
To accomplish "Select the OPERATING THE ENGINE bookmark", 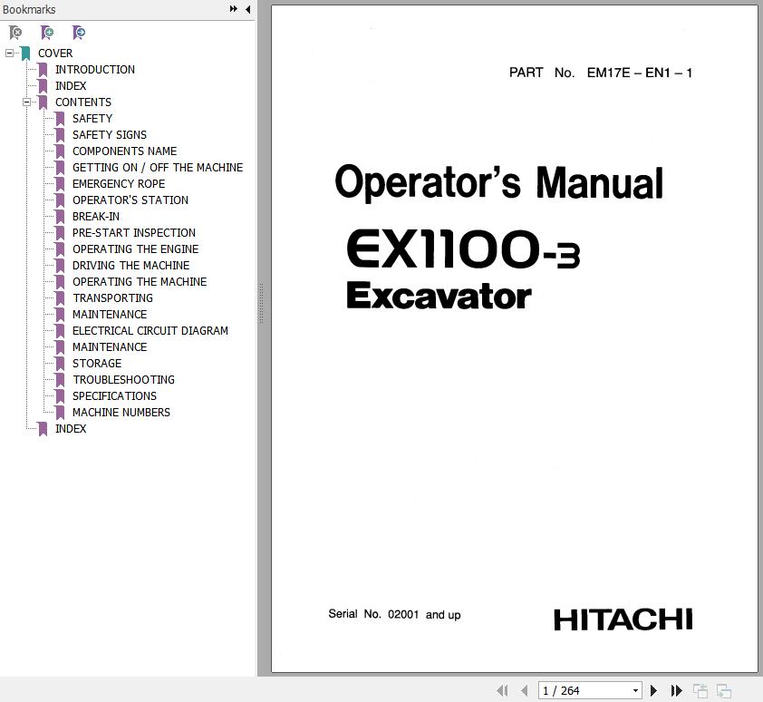I will click(x=135, y=249).
